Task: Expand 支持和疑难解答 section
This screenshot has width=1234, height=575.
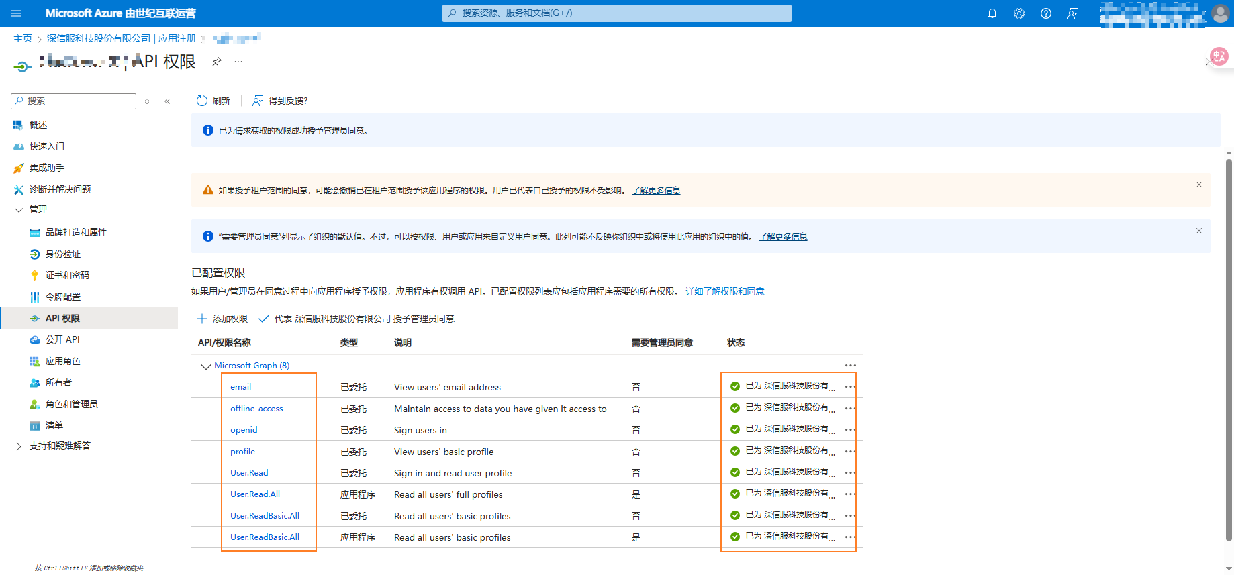Action: [x=19, y=446]
